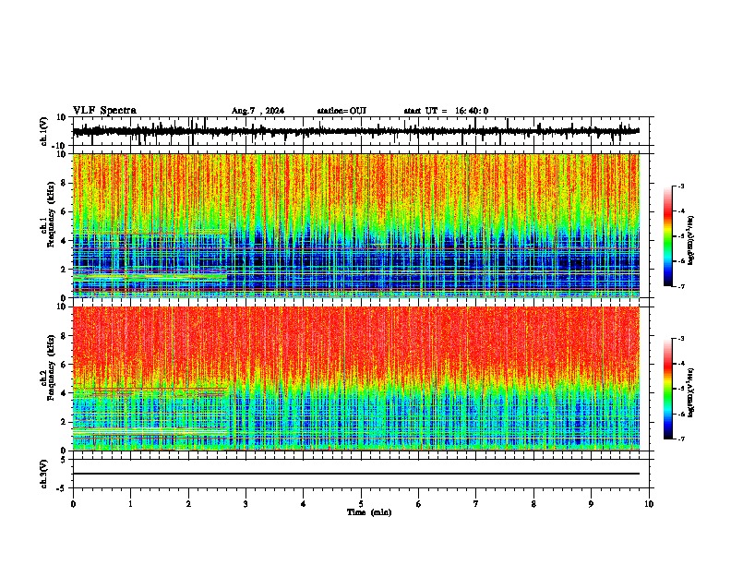Click the "station=OUI" header label
731x565 pixels.
pyautogui.click(x=342, y=111)
